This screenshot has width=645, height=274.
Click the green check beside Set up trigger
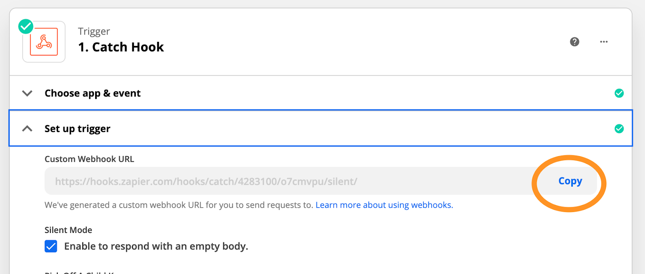click(x=619, y=129)
